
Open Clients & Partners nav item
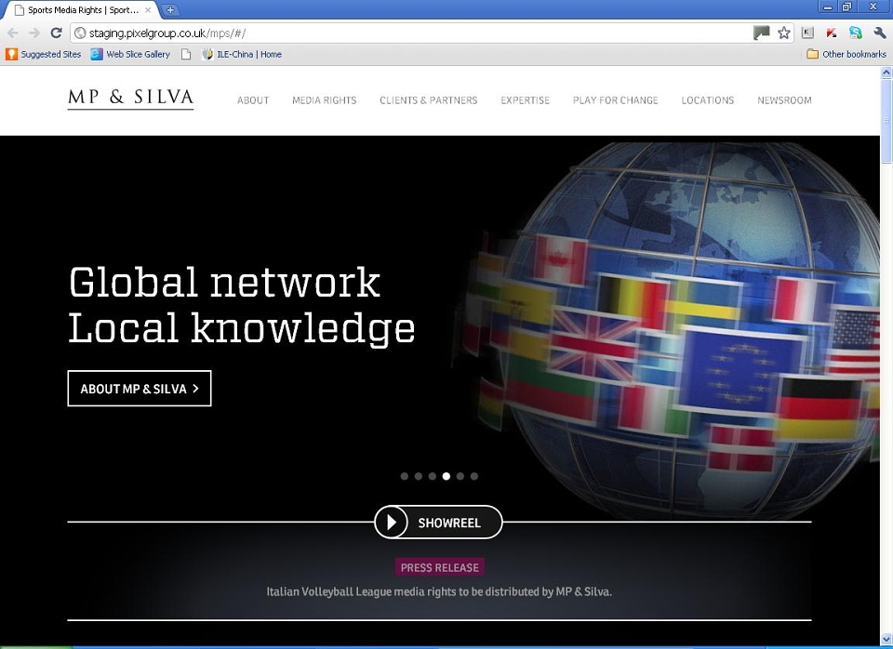tap(428, 100)
